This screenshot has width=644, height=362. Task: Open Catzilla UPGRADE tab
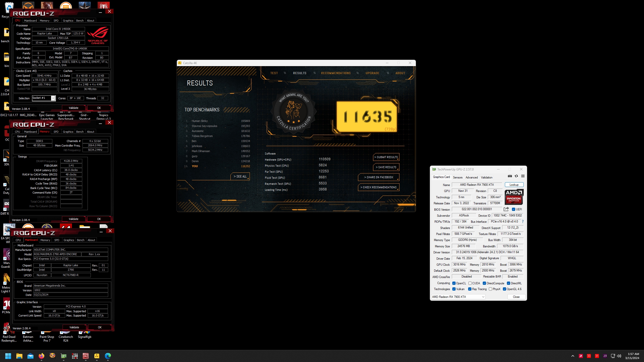pos(372,73)
